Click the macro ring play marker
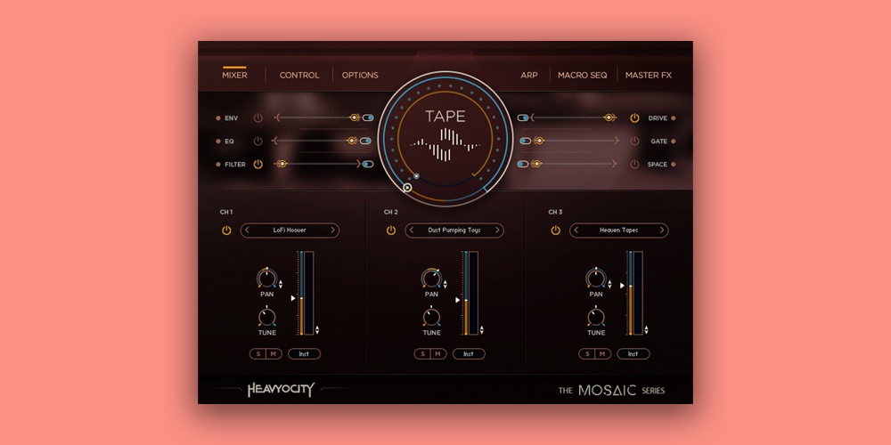Viewport: 891px width, 445px height. coord(407,187)
